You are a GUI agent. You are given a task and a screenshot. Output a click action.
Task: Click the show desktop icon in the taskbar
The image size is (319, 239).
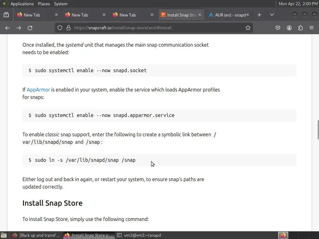[4, 235]
